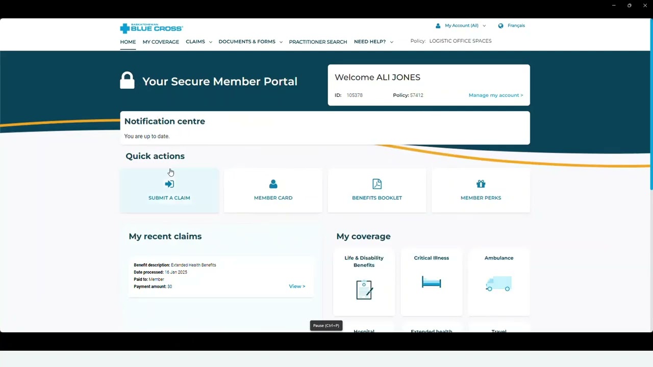Open Practitioner Search page

coord(318,42)
